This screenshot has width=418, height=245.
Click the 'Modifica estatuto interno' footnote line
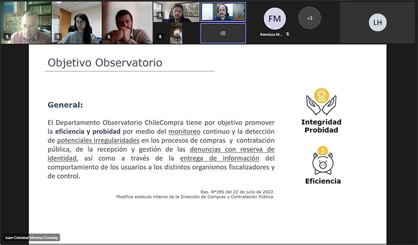click(x=195, y=197)
